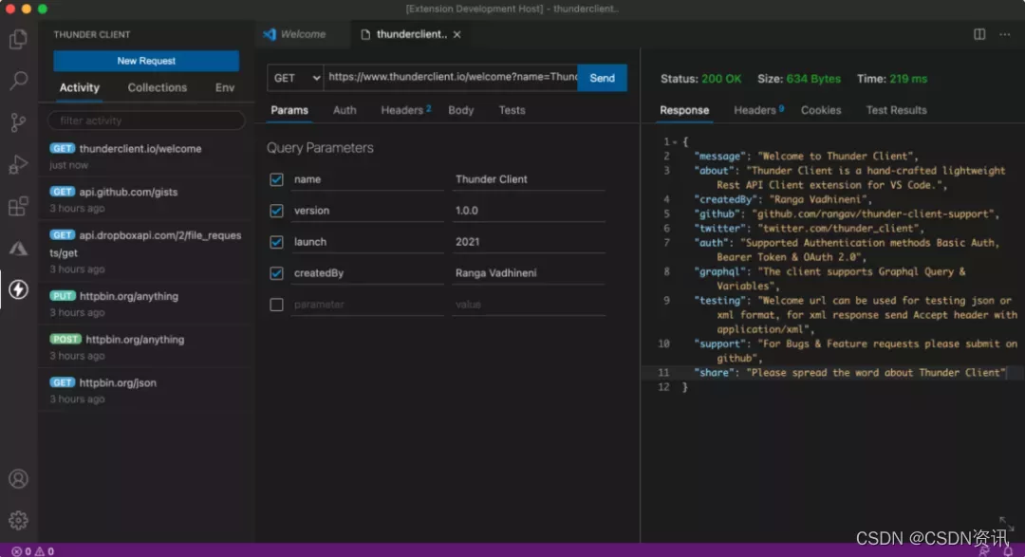
Task: Switch to the Welcome tab
Action: [303, 34]
